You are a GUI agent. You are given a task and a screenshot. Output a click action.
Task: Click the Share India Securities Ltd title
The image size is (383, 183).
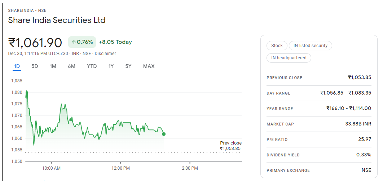[57, 20]
